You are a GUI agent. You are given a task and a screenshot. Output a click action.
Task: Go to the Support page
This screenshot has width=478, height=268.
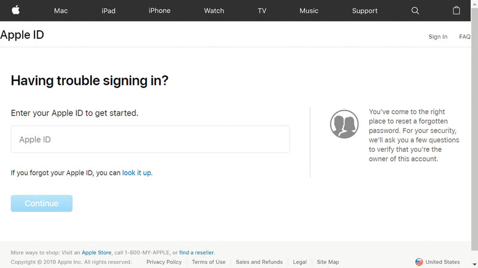click(x=364, y=11)
